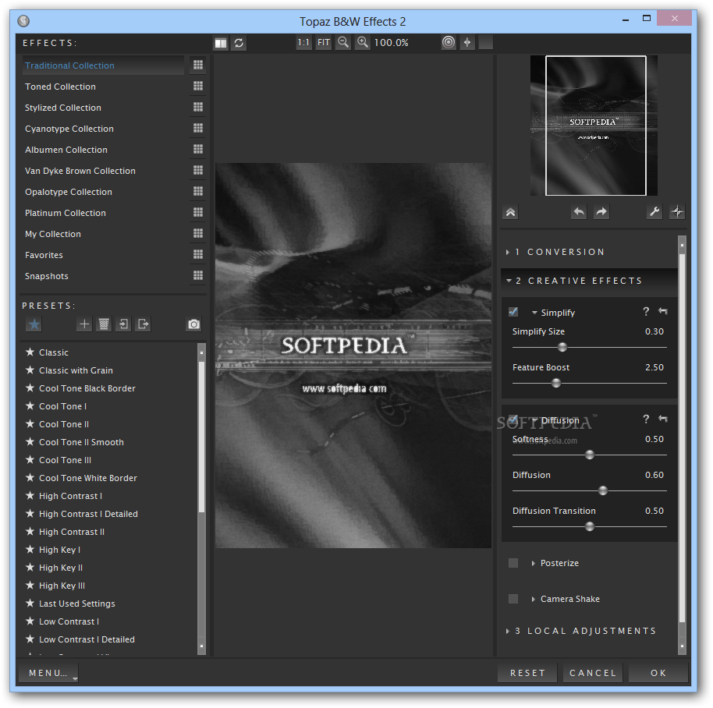Open grid view for Platinum Collection
This screenshot has height=708, width=713.
[198, 212]
